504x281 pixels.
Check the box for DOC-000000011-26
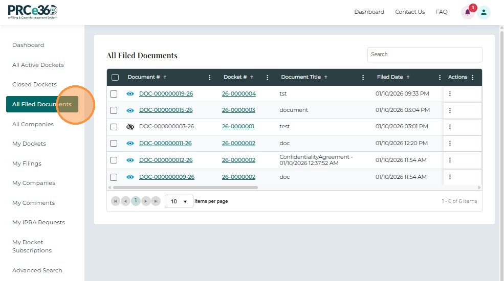[x=114, y=143]
